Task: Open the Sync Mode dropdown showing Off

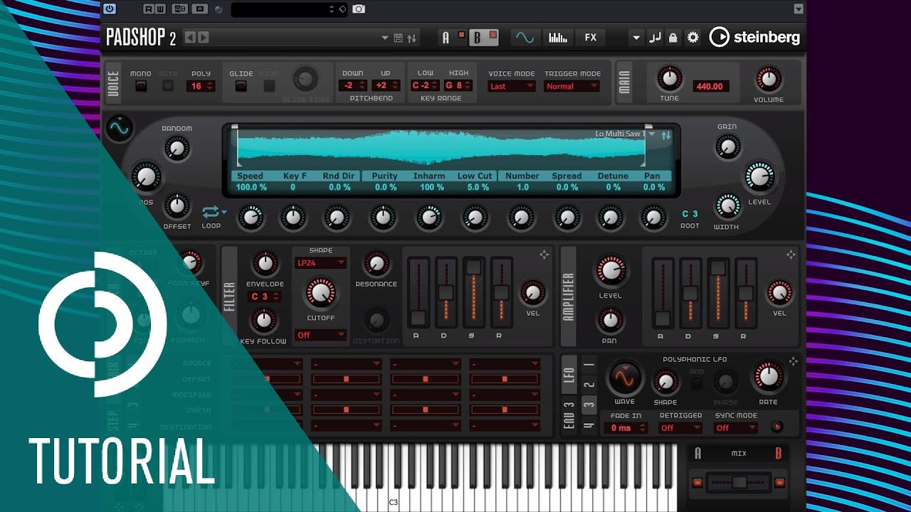Action: point(736,427)
